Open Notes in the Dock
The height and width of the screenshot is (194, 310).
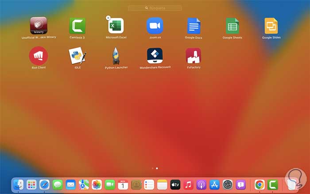(x=162, y=185)
